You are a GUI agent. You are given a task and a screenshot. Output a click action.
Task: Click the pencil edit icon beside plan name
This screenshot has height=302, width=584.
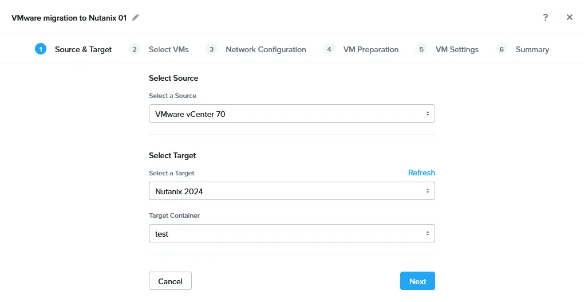(x=136, y=18)
